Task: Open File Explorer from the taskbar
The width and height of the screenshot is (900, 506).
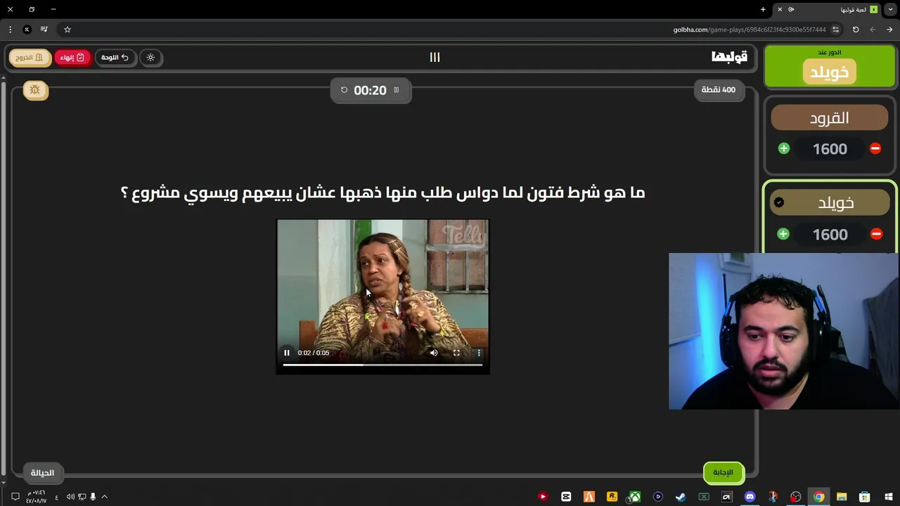Action: point(842,497)
